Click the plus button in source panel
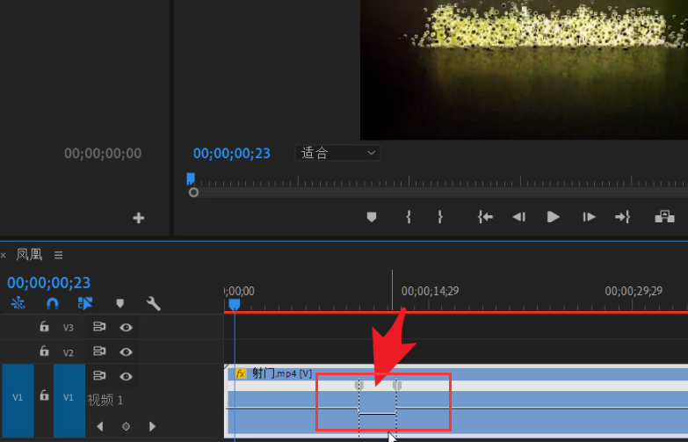Screen dimensions: 688x442 click(139, 218)
